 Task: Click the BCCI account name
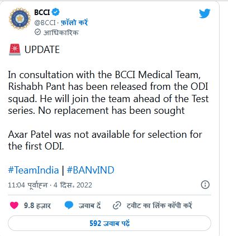tap(42, 12)
